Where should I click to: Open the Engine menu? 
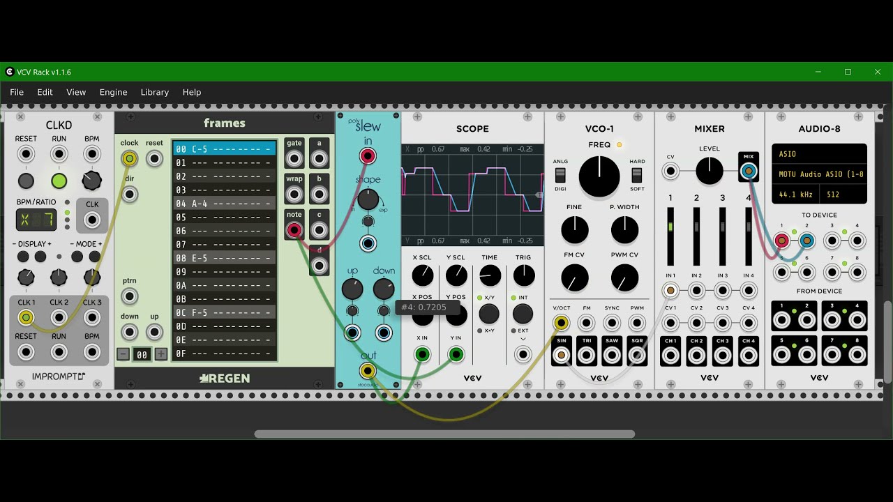pos(113,92)
